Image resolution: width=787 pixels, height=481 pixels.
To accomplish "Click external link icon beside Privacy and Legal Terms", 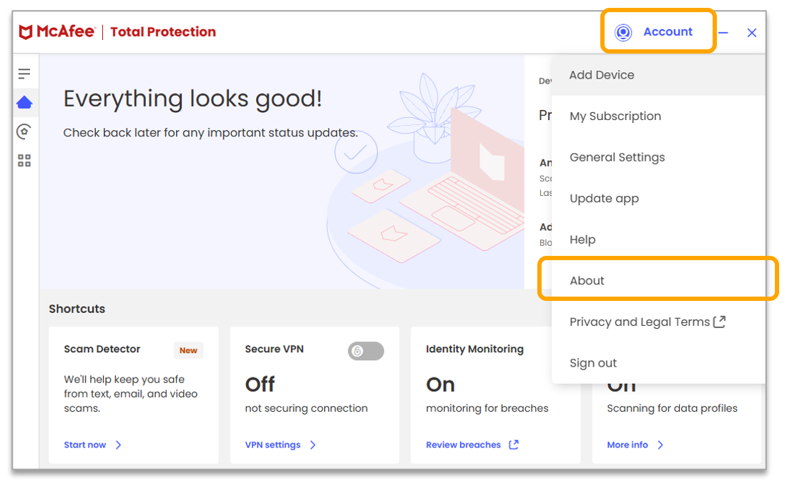I will point(719,322).
